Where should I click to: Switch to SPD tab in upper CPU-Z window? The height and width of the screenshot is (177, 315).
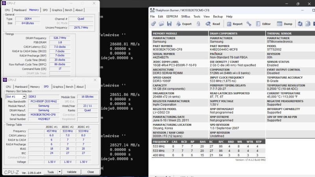pyautogui.click(x=45, y=10)
